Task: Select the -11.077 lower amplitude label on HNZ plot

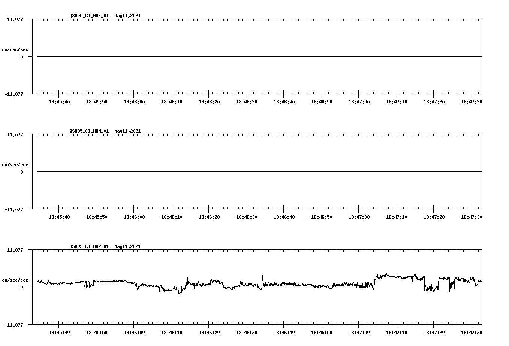Action: click(x=15, y=325)
